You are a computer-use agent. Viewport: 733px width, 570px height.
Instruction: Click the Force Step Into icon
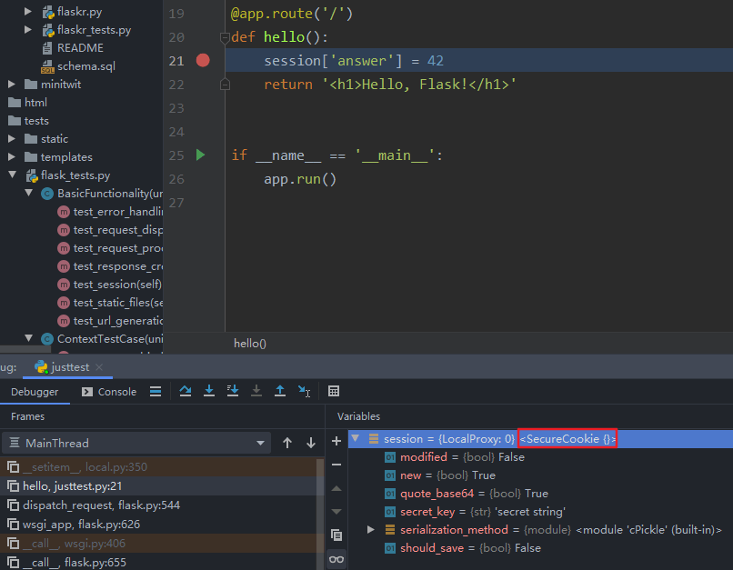[x=256, y=391]
